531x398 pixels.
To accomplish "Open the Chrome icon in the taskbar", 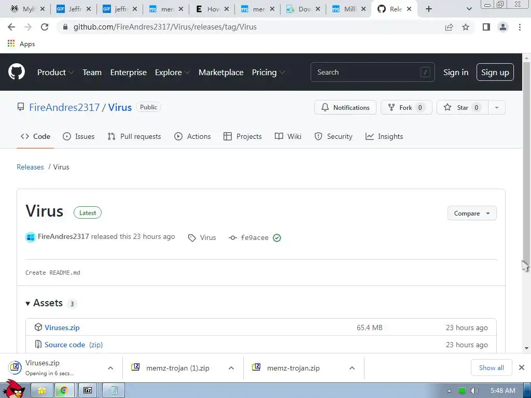I will point(64,391).
